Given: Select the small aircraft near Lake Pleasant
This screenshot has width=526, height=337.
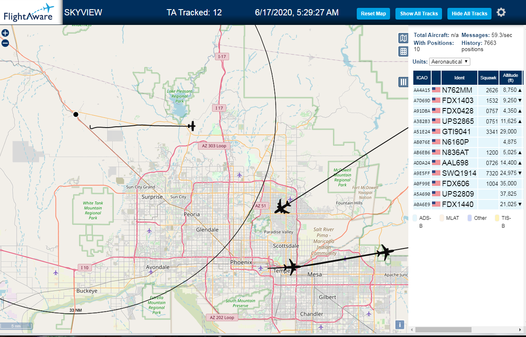Looking at the screenshot, I should pyautogui.click(x=191, y=125).
